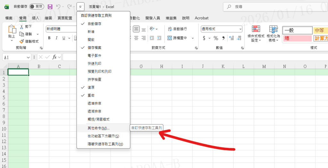Click the format as table (格式化為表格) icon
This screenshot has width=328, height=168.
273,33
